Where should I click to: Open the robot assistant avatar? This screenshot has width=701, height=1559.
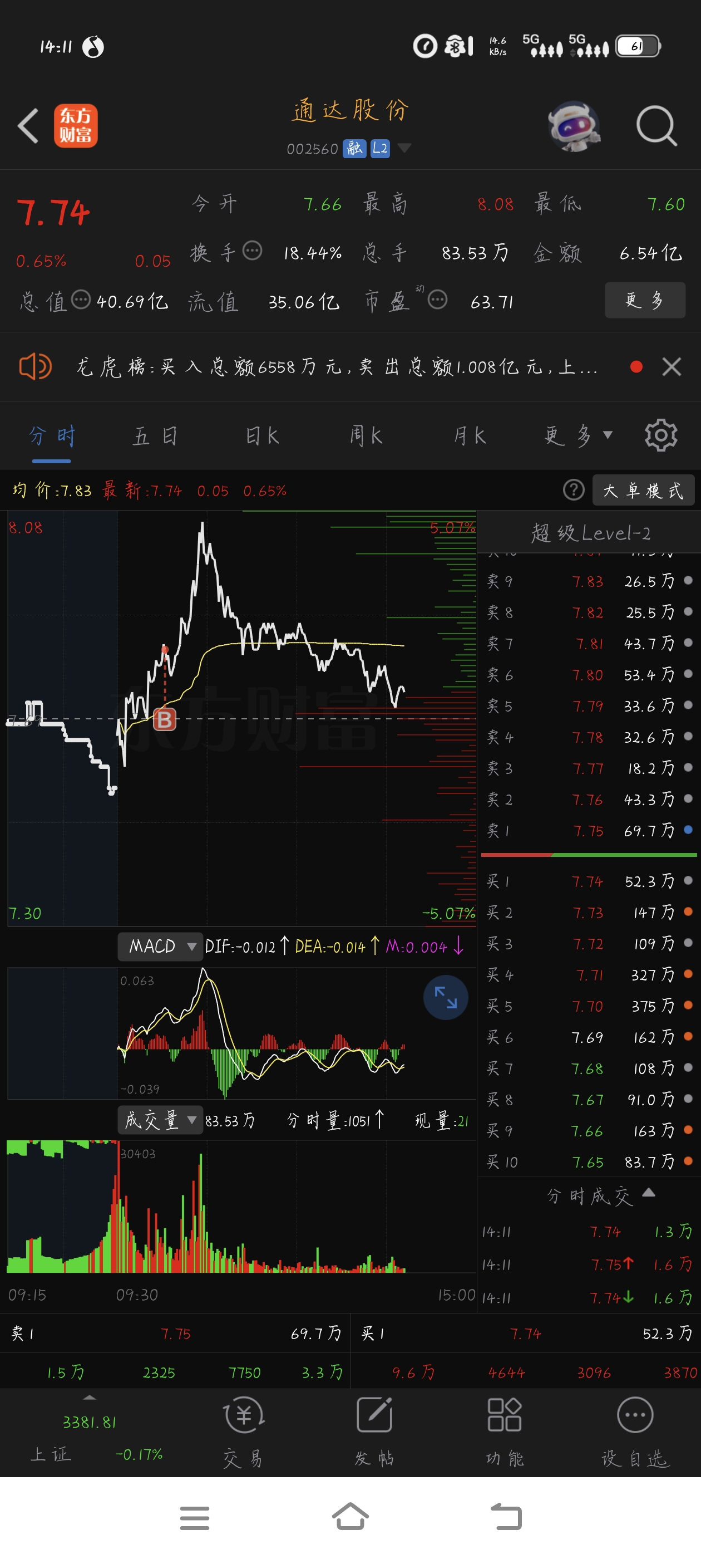click(574, 126)
